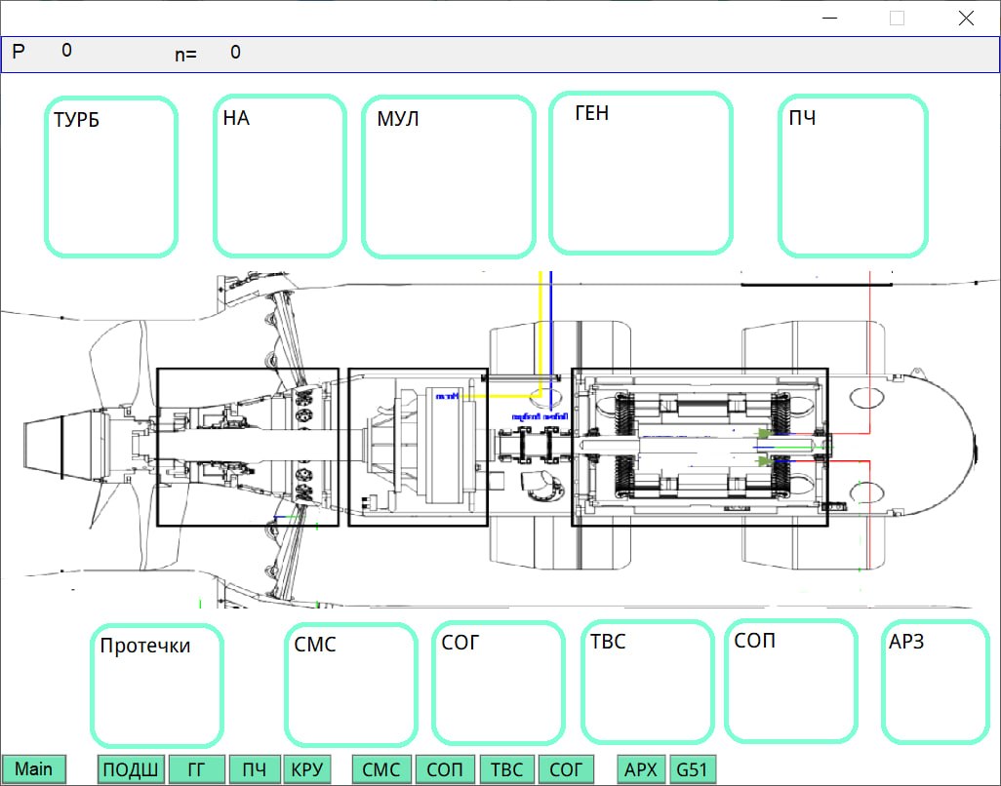This screenshot has height=786, width=1001.
Task: Select the ТВС bottom bar button
Action: pos(507,769)
